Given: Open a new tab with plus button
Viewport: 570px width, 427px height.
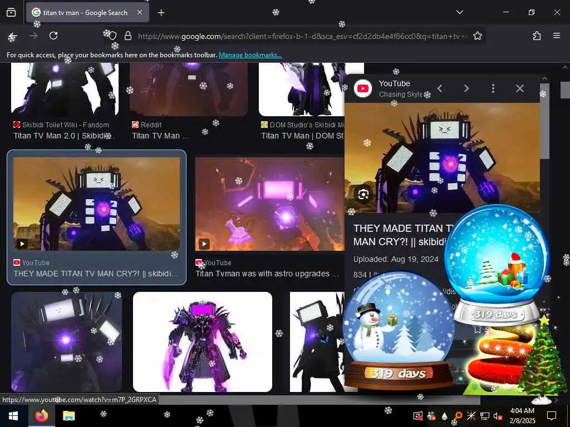Looking at the screenshot, I should pos(161,13).
